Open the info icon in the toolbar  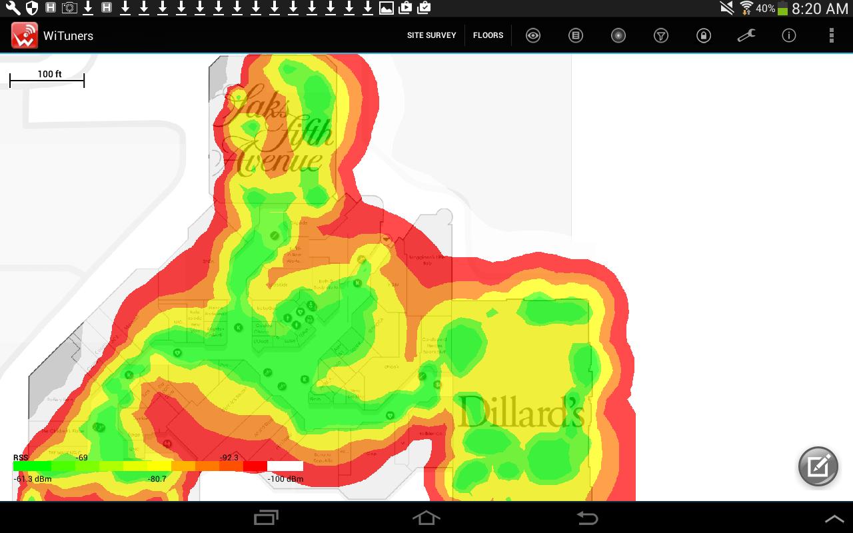point(789,35)
